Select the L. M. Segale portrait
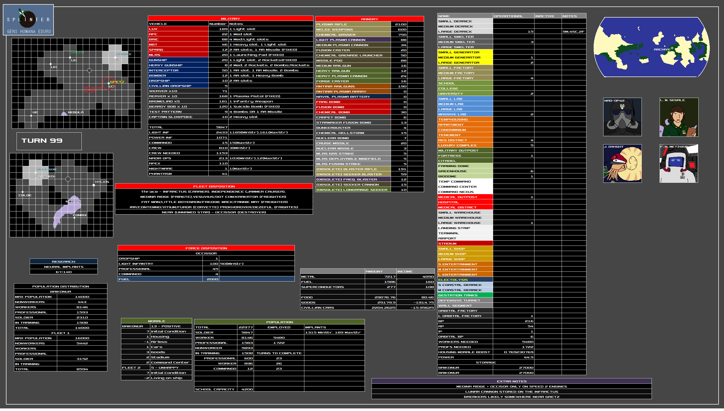Viewport: 724px width, 411px height. tap(679, 117)
